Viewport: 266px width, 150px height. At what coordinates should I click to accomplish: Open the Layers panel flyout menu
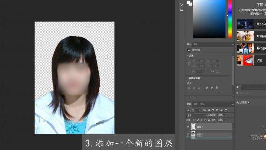(232, 104)
